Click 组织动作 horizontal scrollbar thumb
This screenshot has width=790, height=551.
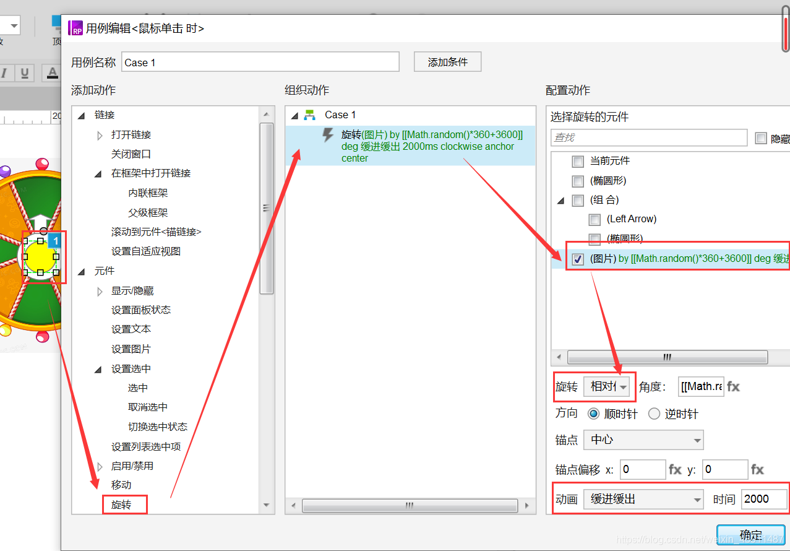pyautogui.click(x=408, y=505)
